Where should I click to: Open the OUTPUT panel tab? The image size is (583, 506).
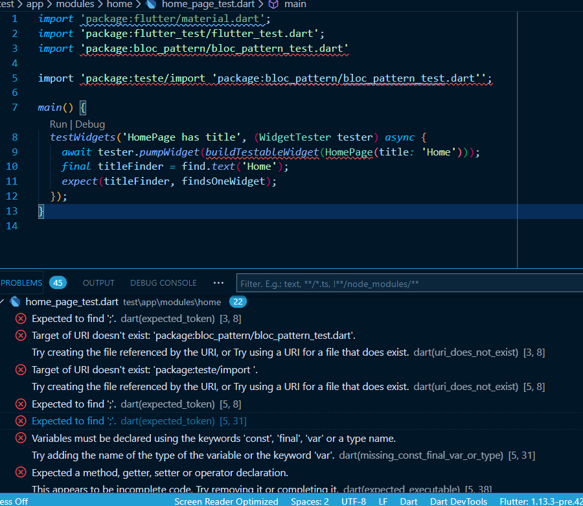click(98, 283)
